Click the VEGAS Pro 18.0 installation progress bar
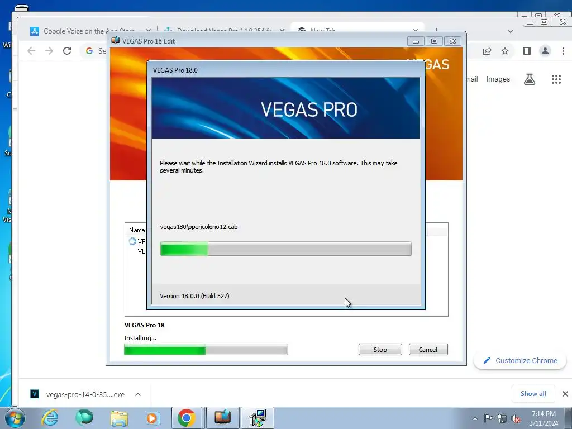 285,249
